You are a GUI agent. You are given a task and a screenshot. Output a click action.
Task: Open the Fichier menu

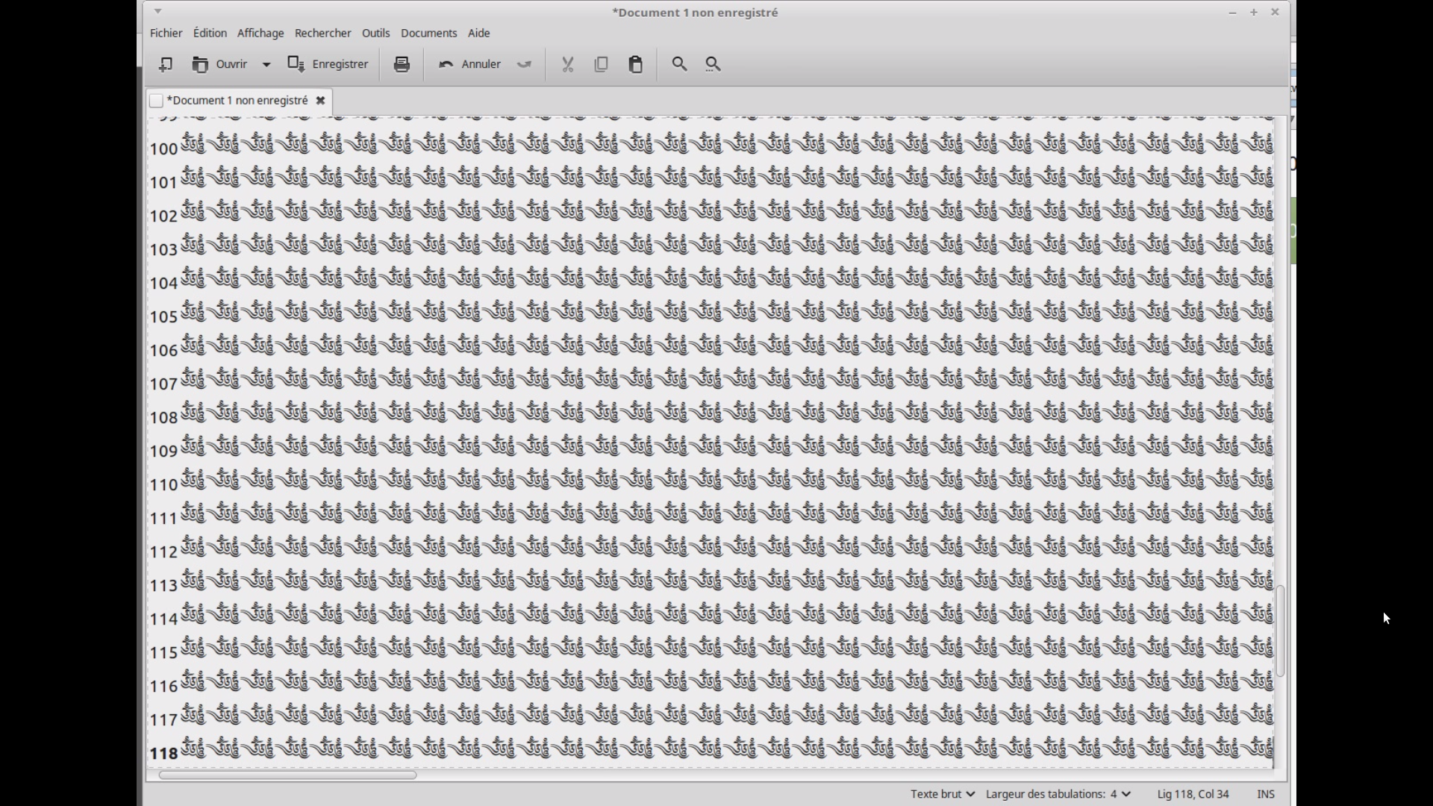[166, 33]
